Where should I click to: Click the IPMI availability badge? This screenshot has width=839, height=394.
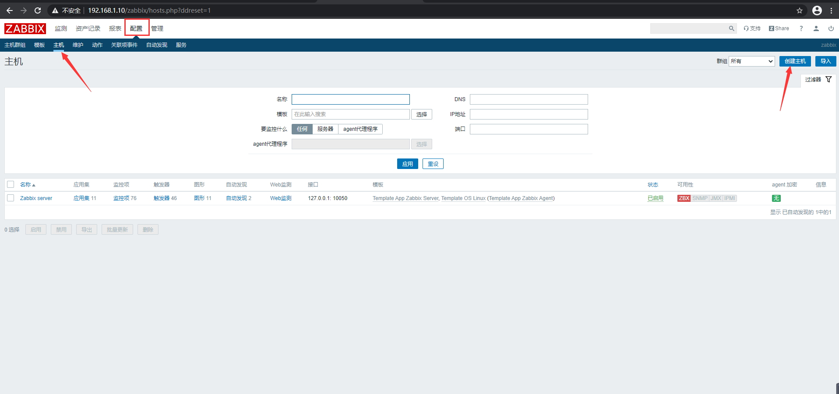tap(730, 198)
